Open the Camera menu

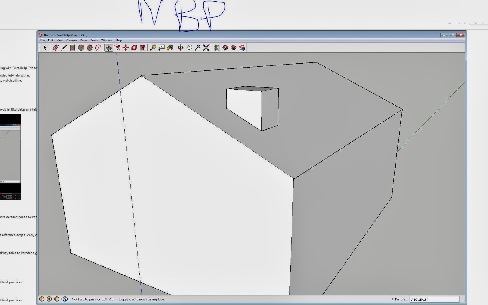[72, 40]
